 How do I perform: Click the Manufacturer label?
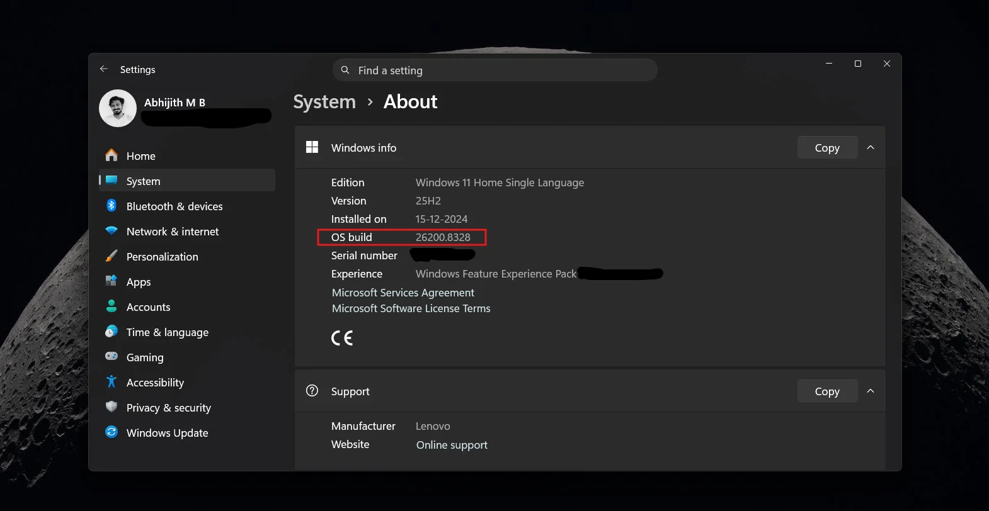click(363, 426)
